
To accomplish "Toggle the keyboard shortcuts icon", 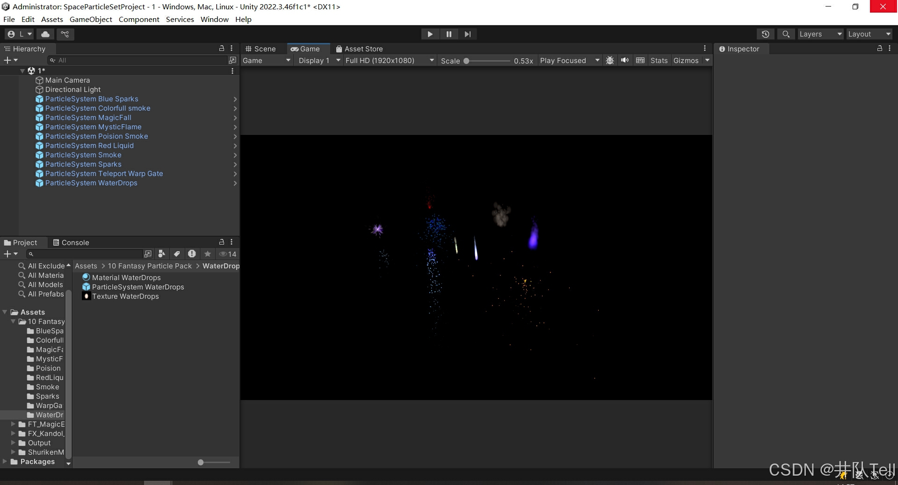I will click(640, 60).
